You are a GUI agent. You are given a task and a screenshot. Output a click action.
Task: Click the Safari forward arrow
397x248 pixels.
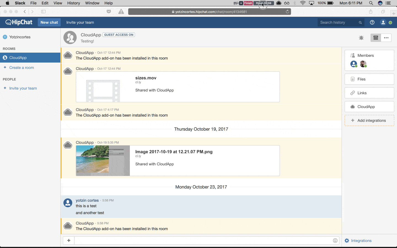[32, 12]
